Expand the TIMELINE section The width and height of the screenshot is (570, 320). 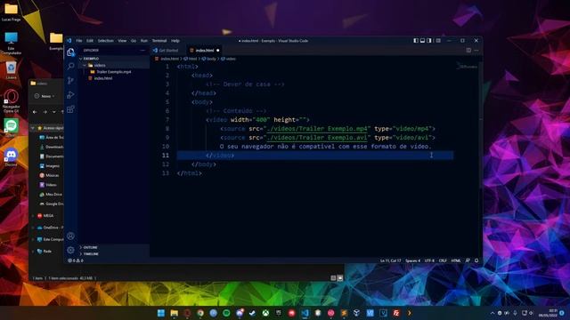pyautogui.click(x=114, y=254)
